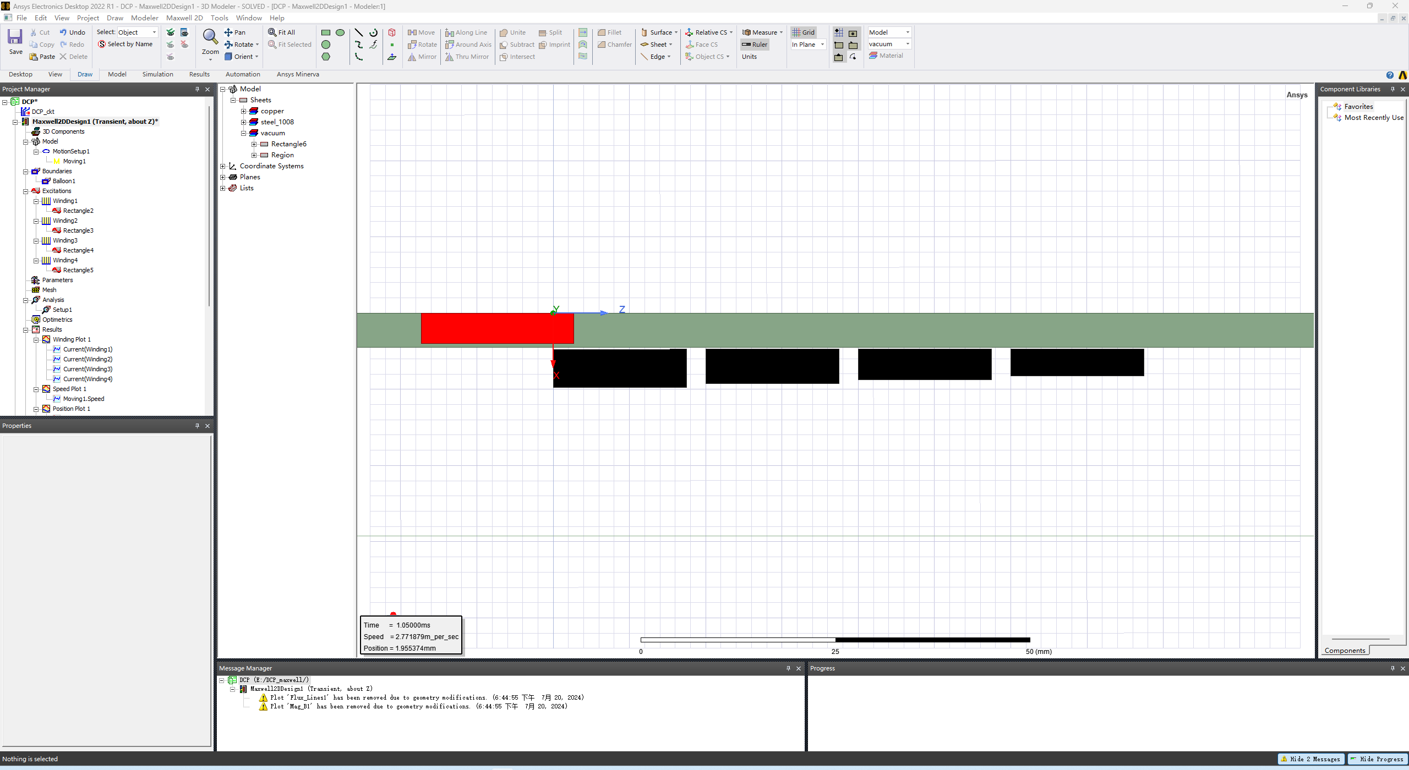Image resolution: width=1409 pixels, height=770 pixels.
Task: Draw a rectangle with the rectangle tool
Action: 326,32
